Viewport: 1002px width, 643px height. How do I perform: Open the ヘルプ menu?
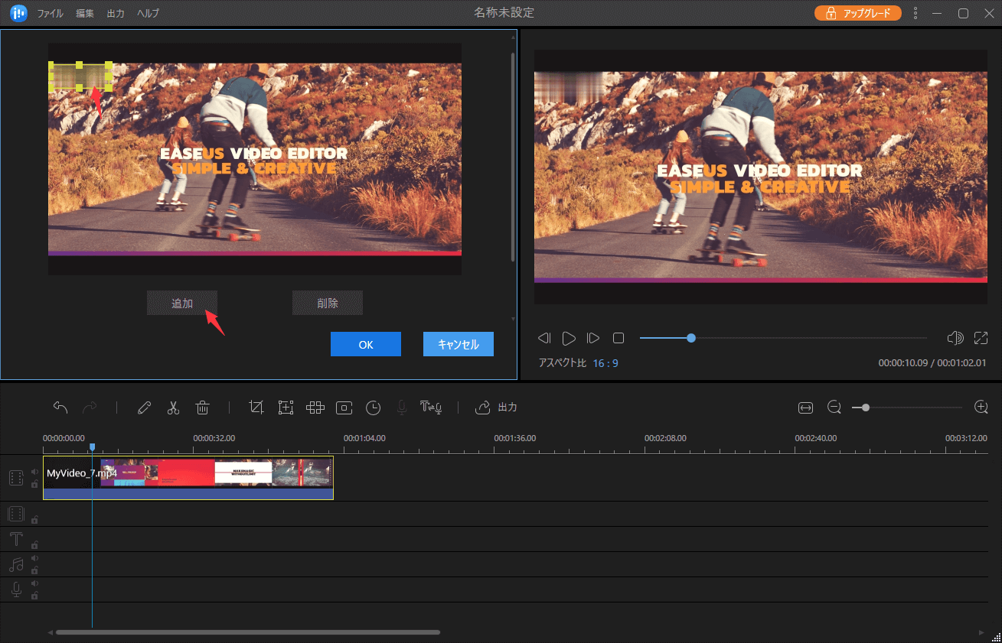tap(148, 14)
